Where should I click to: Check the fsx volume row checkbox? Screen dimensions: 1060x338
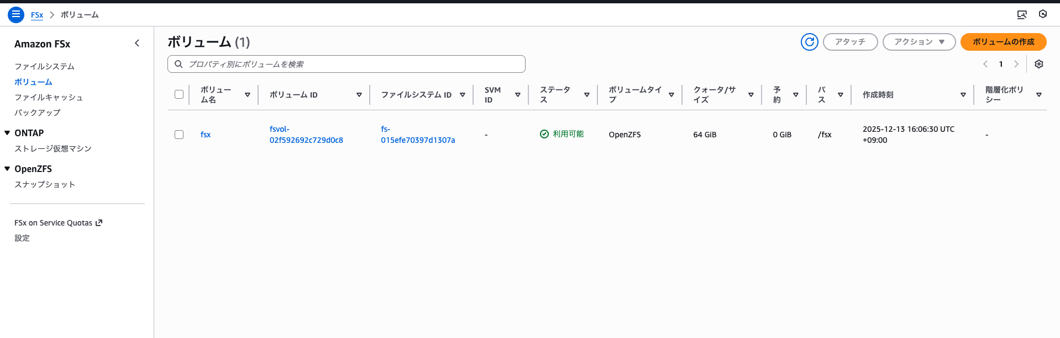tap(179, 135)
